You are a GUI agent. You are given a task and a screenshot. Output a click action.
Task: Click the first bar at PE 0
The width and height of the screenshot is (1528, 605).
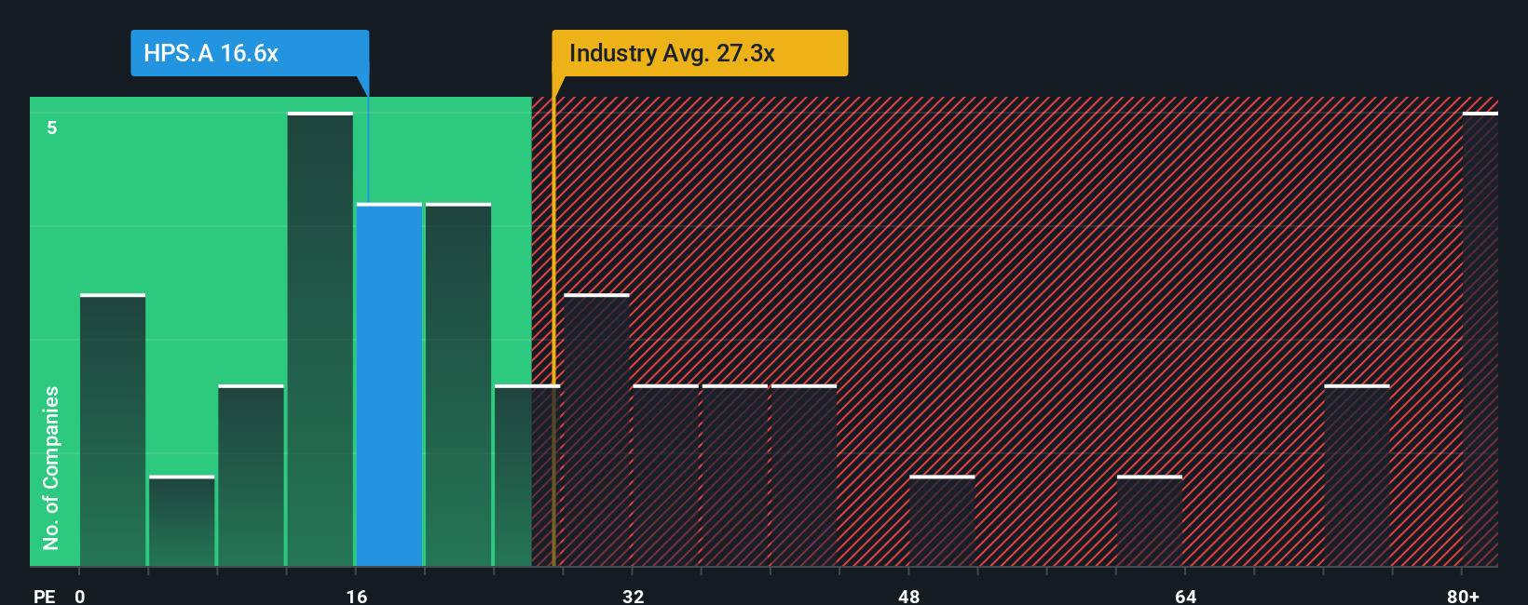point(113,430)
